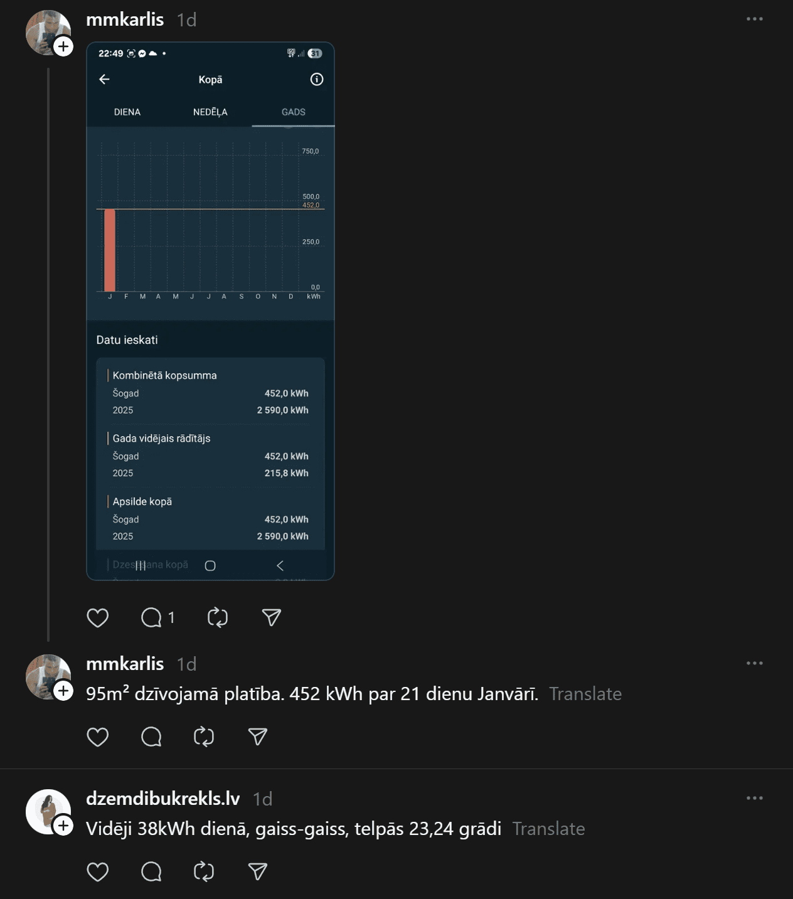Open replies on mmkarlis's screenshot post
Screen dimensions: 793x899
pyautogui.click(x=152, y=618)
